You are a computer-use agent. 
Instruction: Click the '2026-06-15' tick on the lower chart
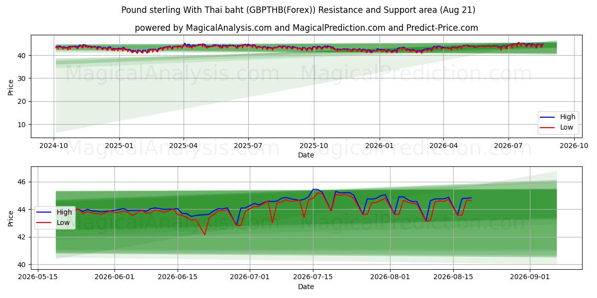point(178,277)
